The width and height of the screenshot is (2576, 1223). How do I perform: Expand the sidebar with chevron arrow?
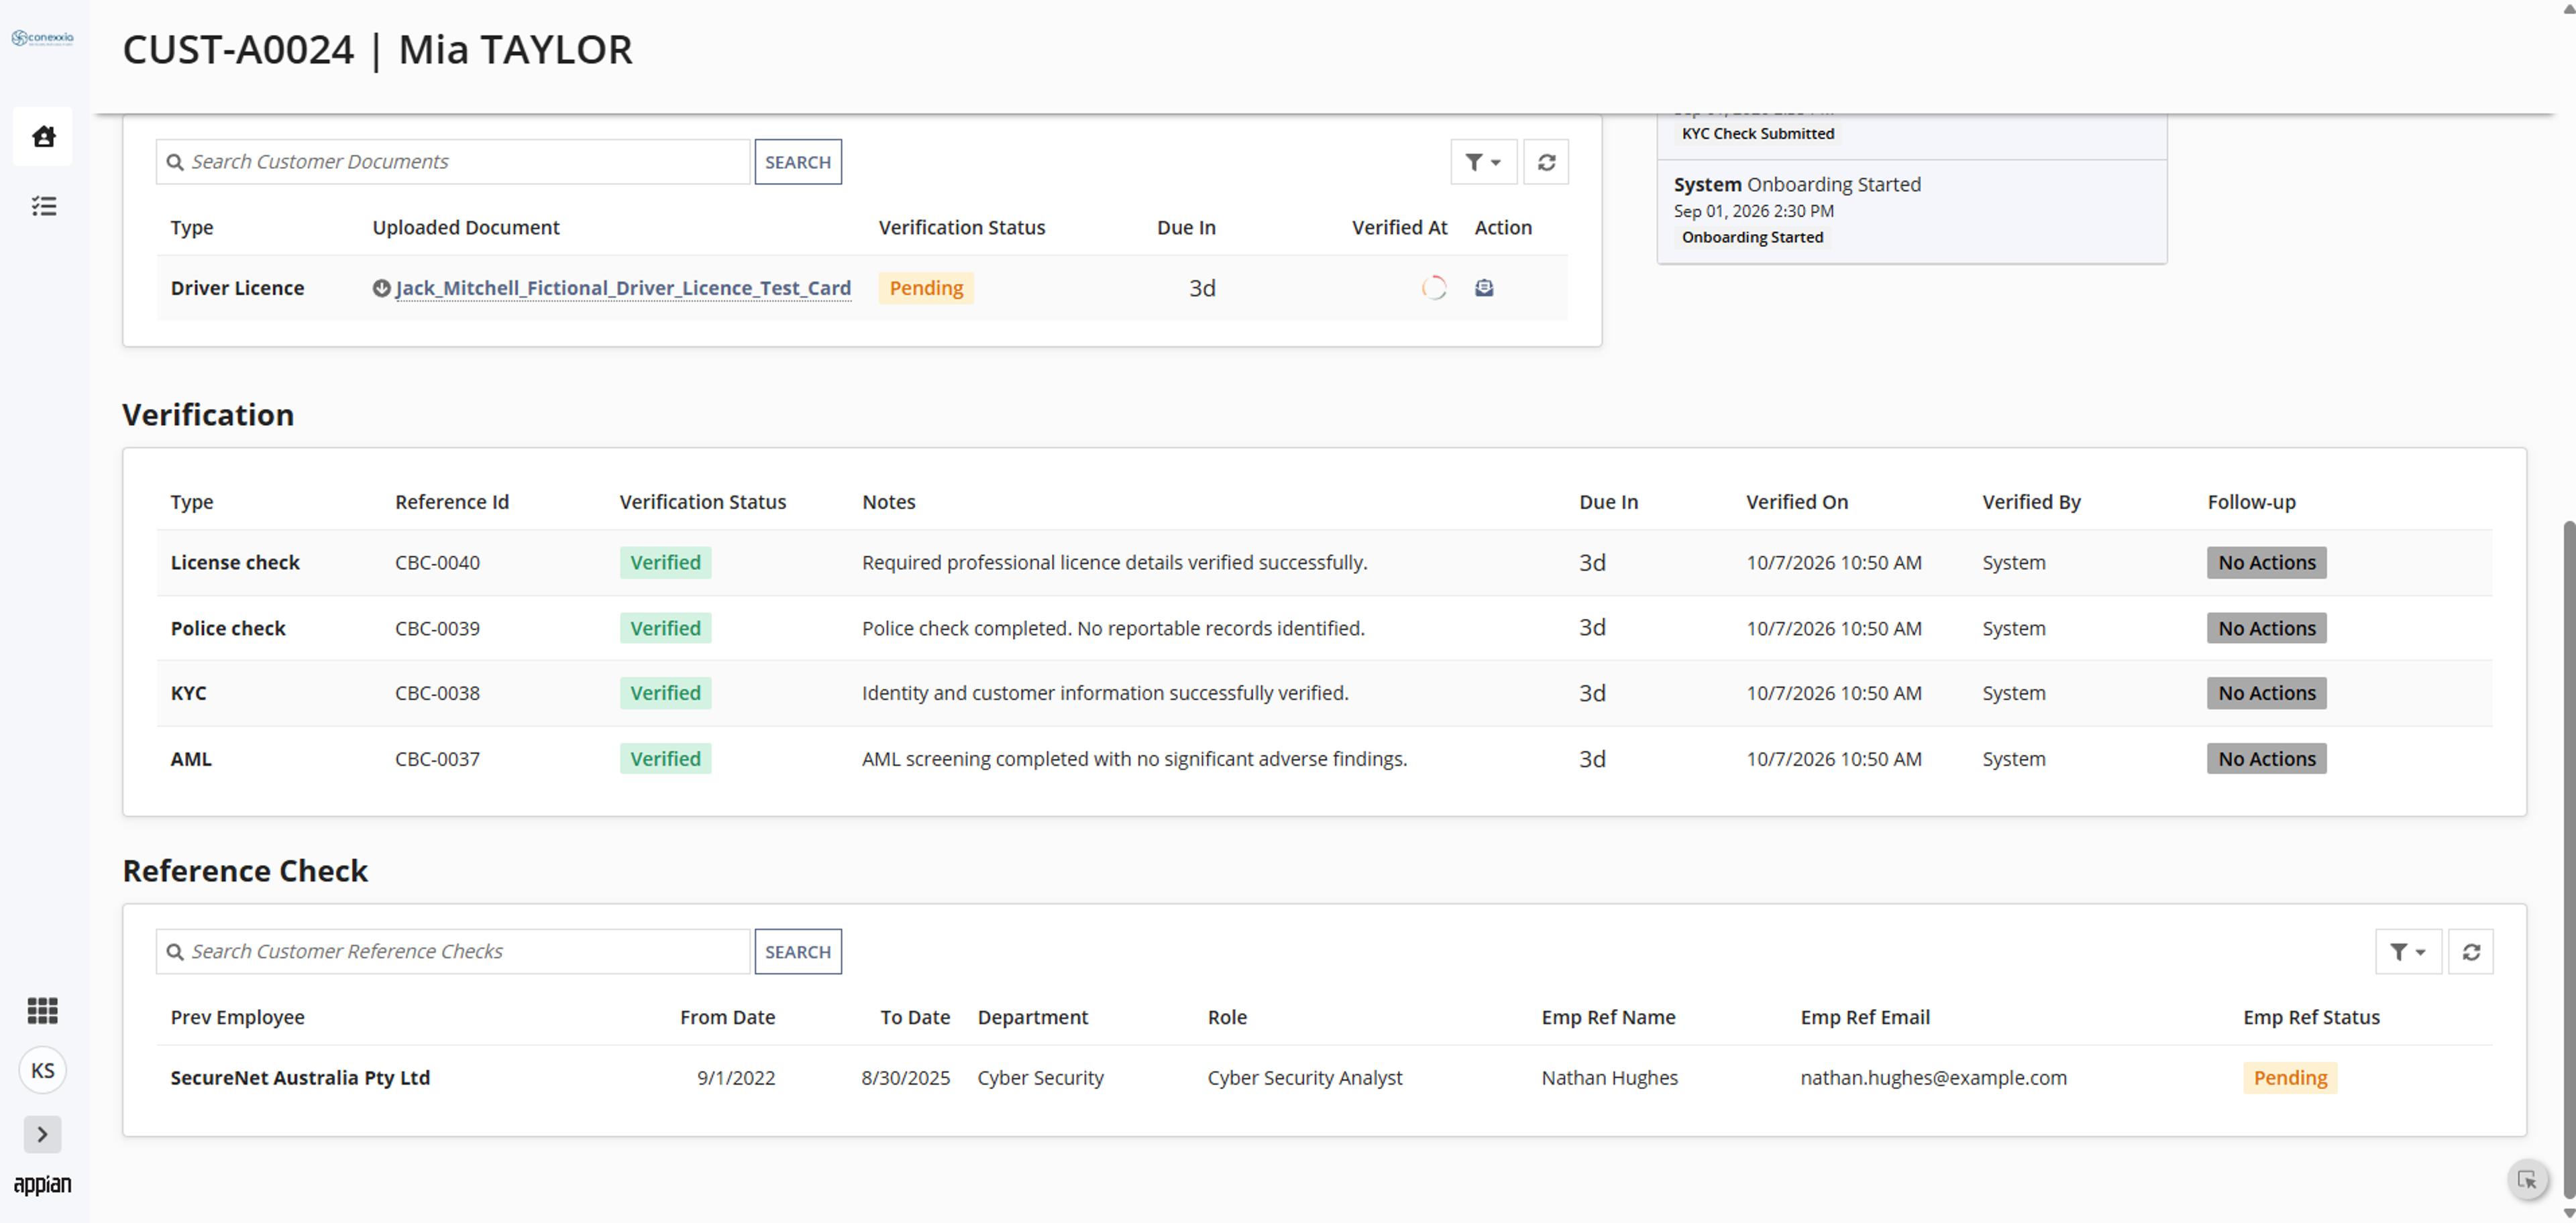[x=42, y=1134]
